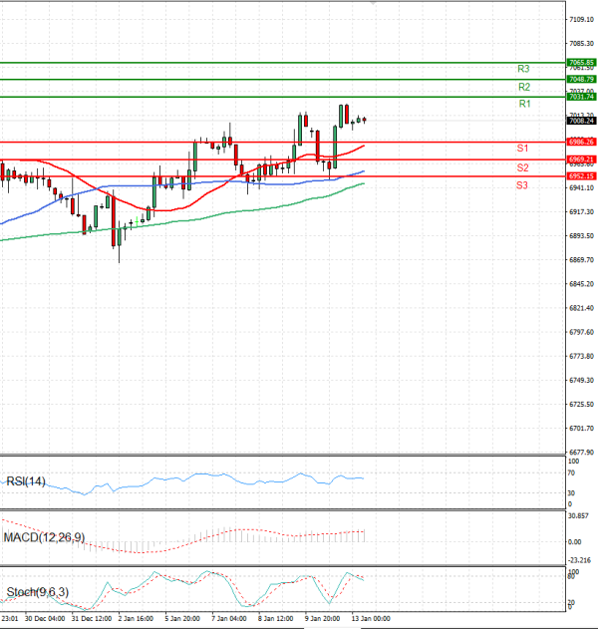Click the R1 resistance label
This screenshot has height=629, width=598.
(x=524, y=104)
